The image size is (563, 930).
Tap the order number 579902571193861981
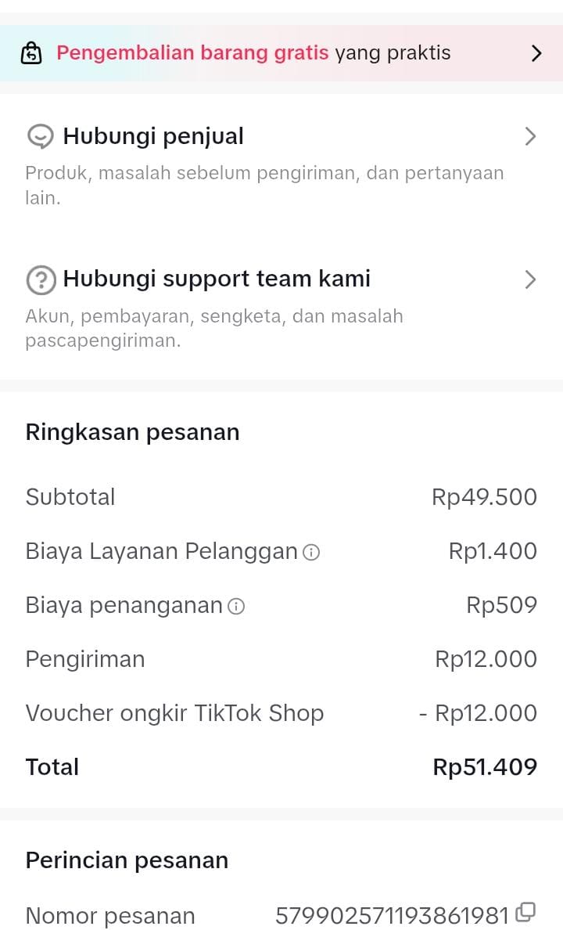click(392, 915)
